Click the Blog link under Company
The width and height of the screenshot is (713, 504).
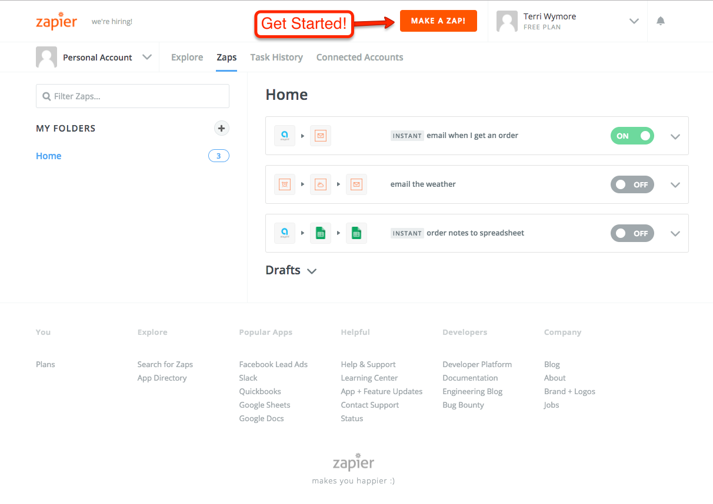click(552, 364)
